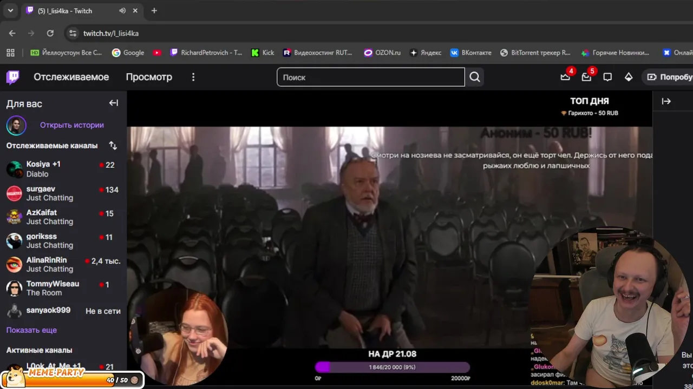Open AzKaifat channel name in sidebar
693x389 pixels.
tap(42, 213)
